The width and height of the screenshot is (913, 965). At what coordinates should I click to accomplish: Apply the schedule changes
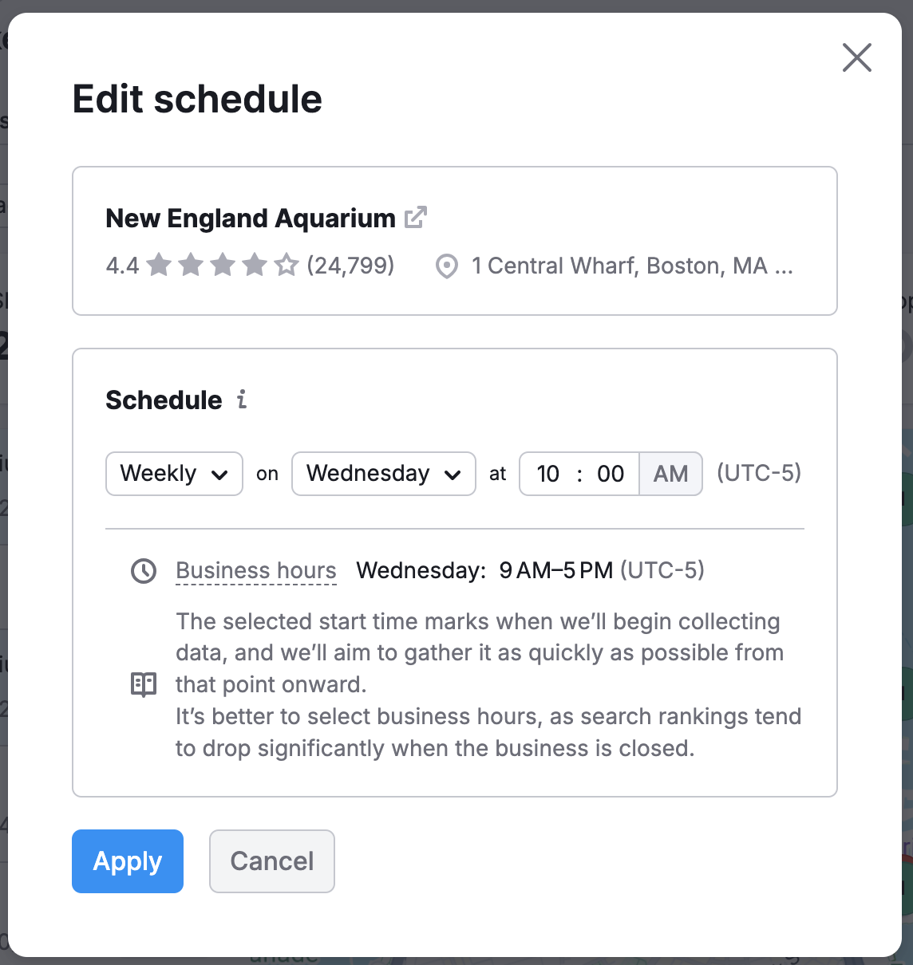pyautogui.click(x=127, y=861)
